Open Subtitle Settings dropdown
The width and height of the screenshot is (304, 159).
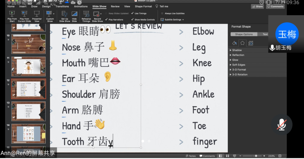click(172, 20)
